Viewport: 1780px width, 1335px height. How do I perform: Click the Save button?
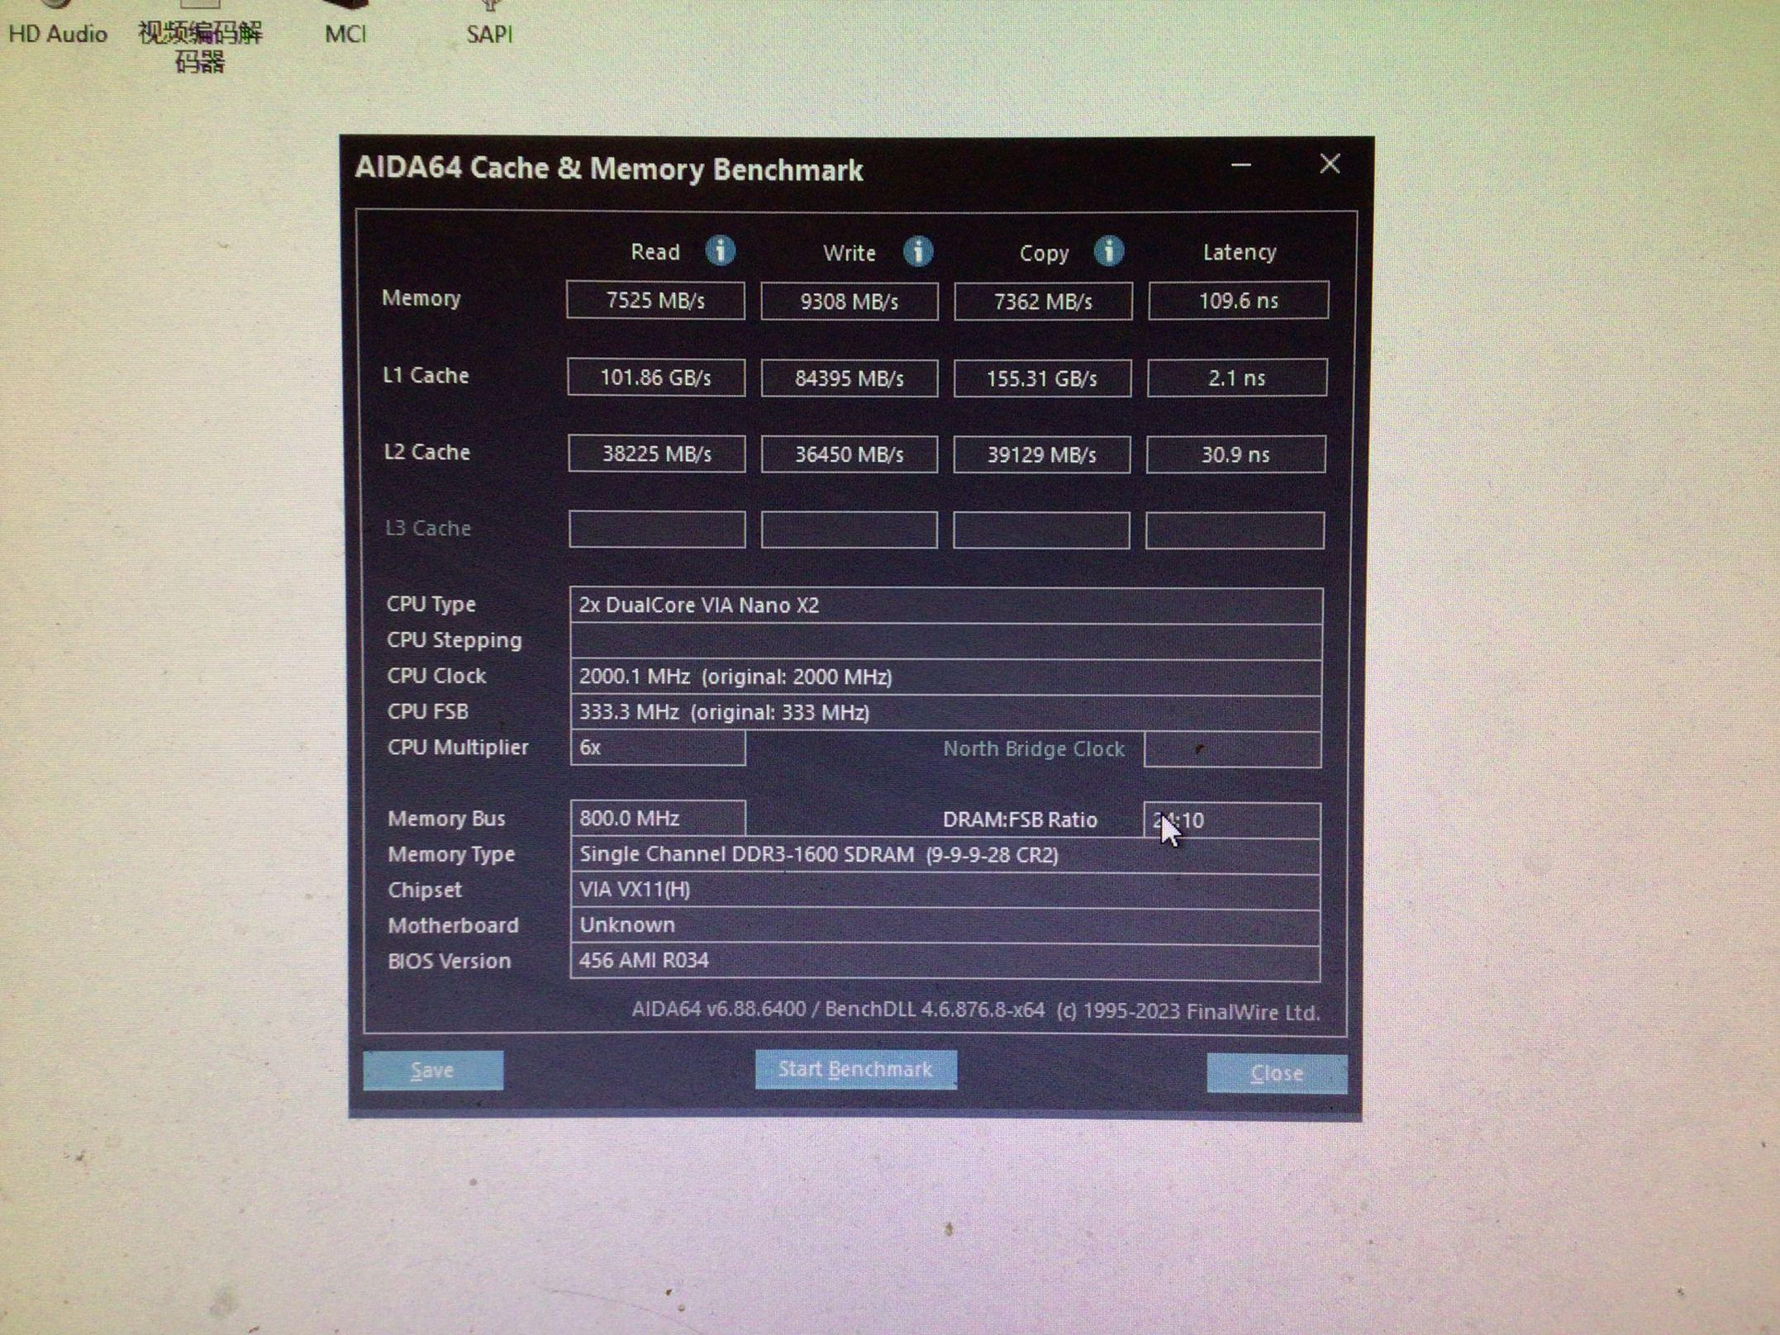coord(433,1071)
